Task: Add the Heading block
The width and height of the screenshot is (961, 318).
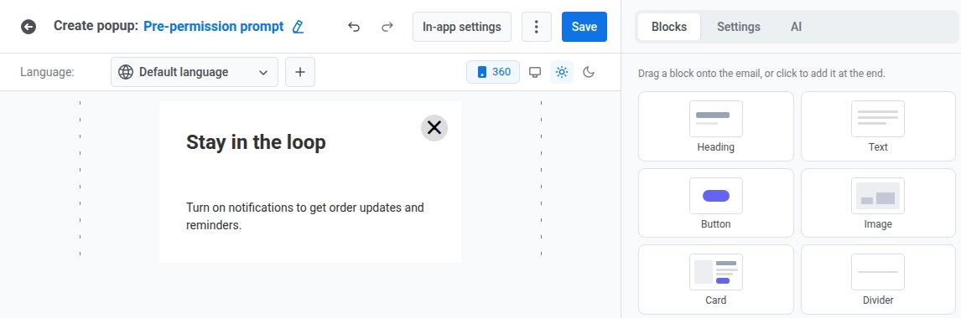Action: (716, 126)
